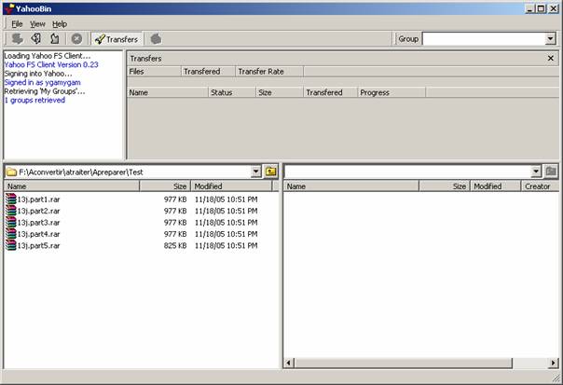Click the YahooBin title bar app icon
The width and height of the screenshot is (563, 385).
pos(9,8)
